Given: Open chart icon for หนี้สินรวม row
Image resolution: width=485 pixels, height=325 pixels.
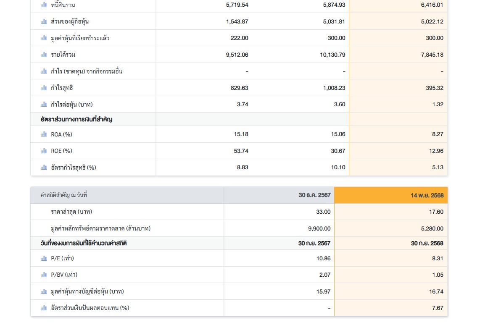Looking at the screenshot, I should [x=44, y=5].
